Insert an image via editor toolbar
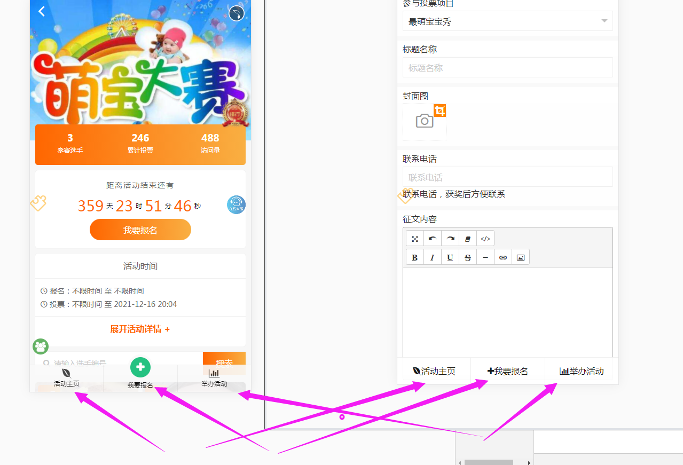Screen dimensions: 683x465 point(521,257)
